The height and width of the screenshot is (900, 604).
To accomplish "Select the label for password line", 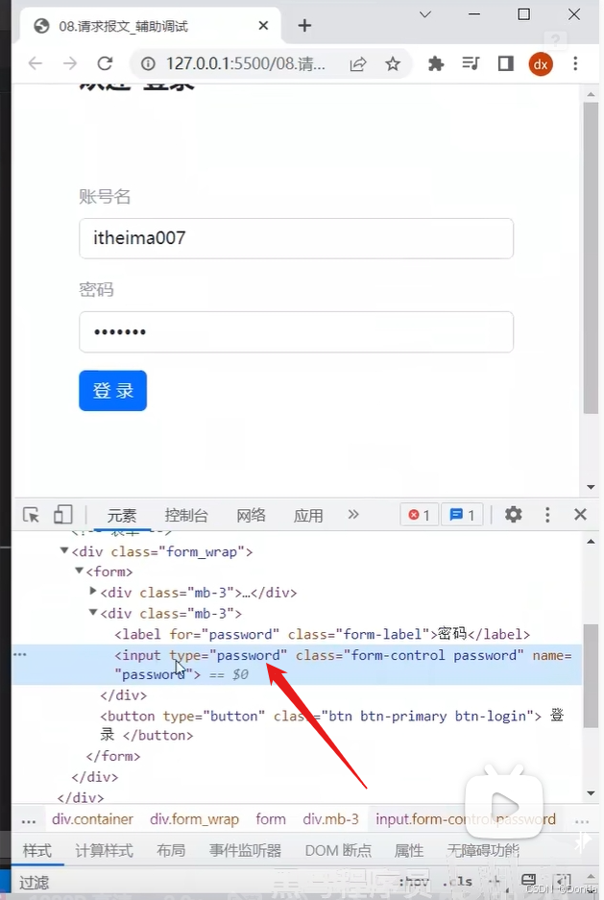I will click(322, 634).
